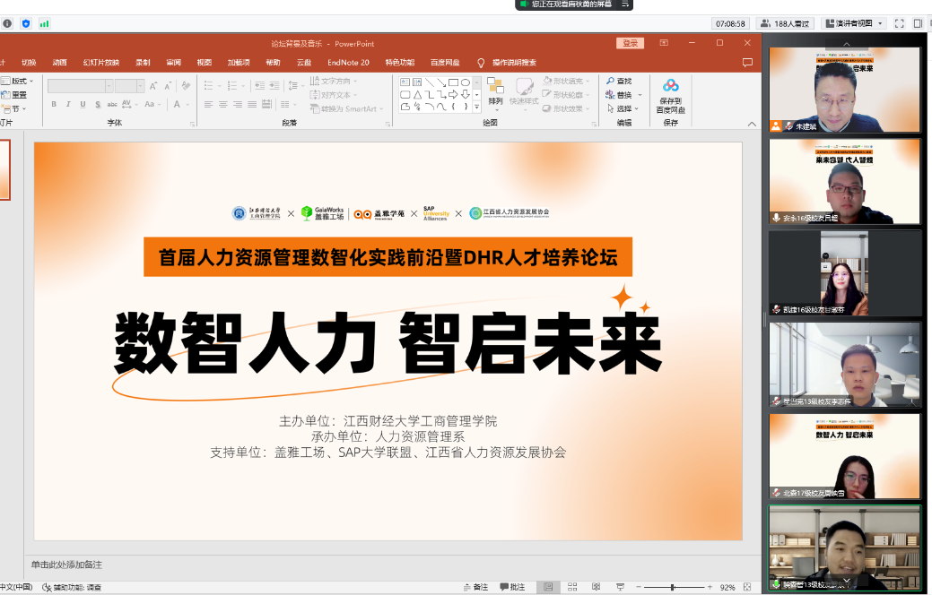Pick the arrow line shape
Screen dimensions: 932x595
pyautogui.click(x=441, y=82)
